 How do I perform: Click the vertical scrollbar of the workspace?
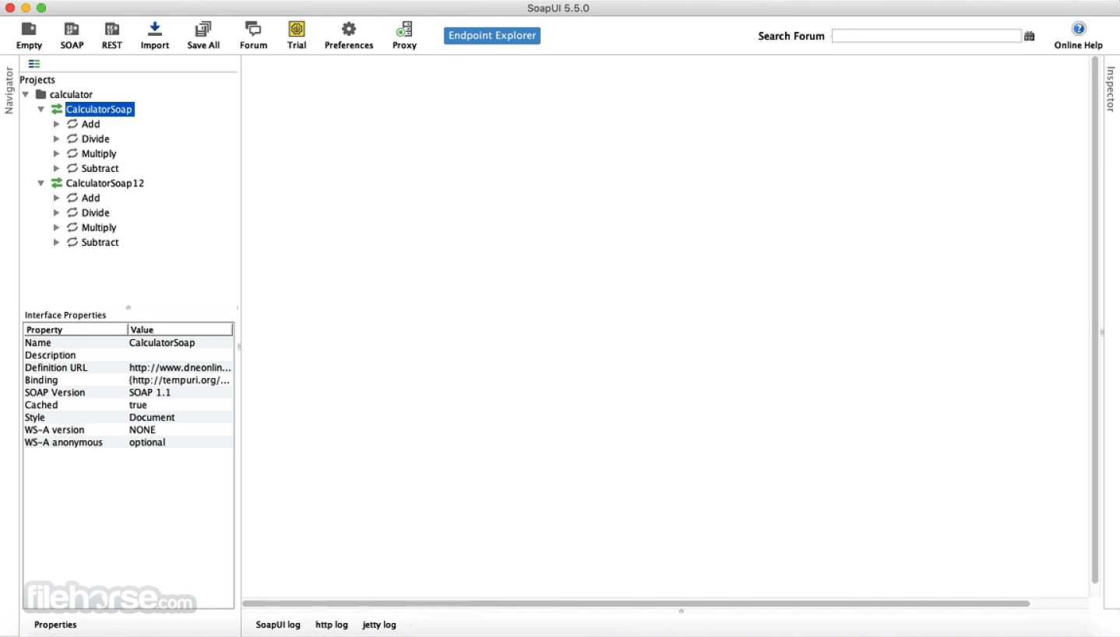pyautogui.click(x=1094, y=319)
